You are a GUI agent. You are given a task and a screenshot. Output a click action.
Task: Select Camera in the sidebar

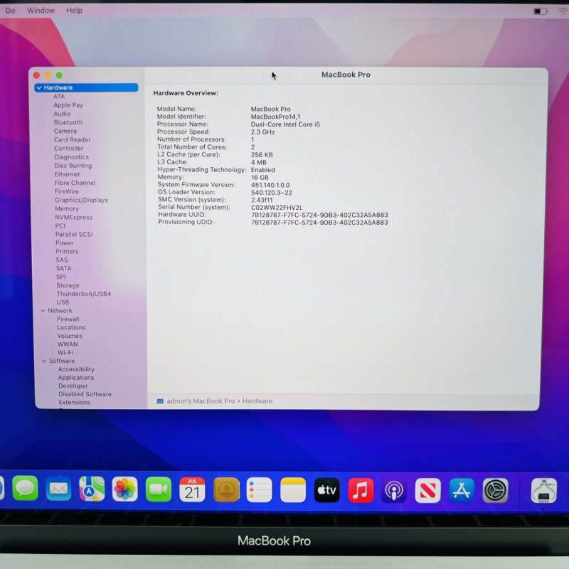pos(65,131)
